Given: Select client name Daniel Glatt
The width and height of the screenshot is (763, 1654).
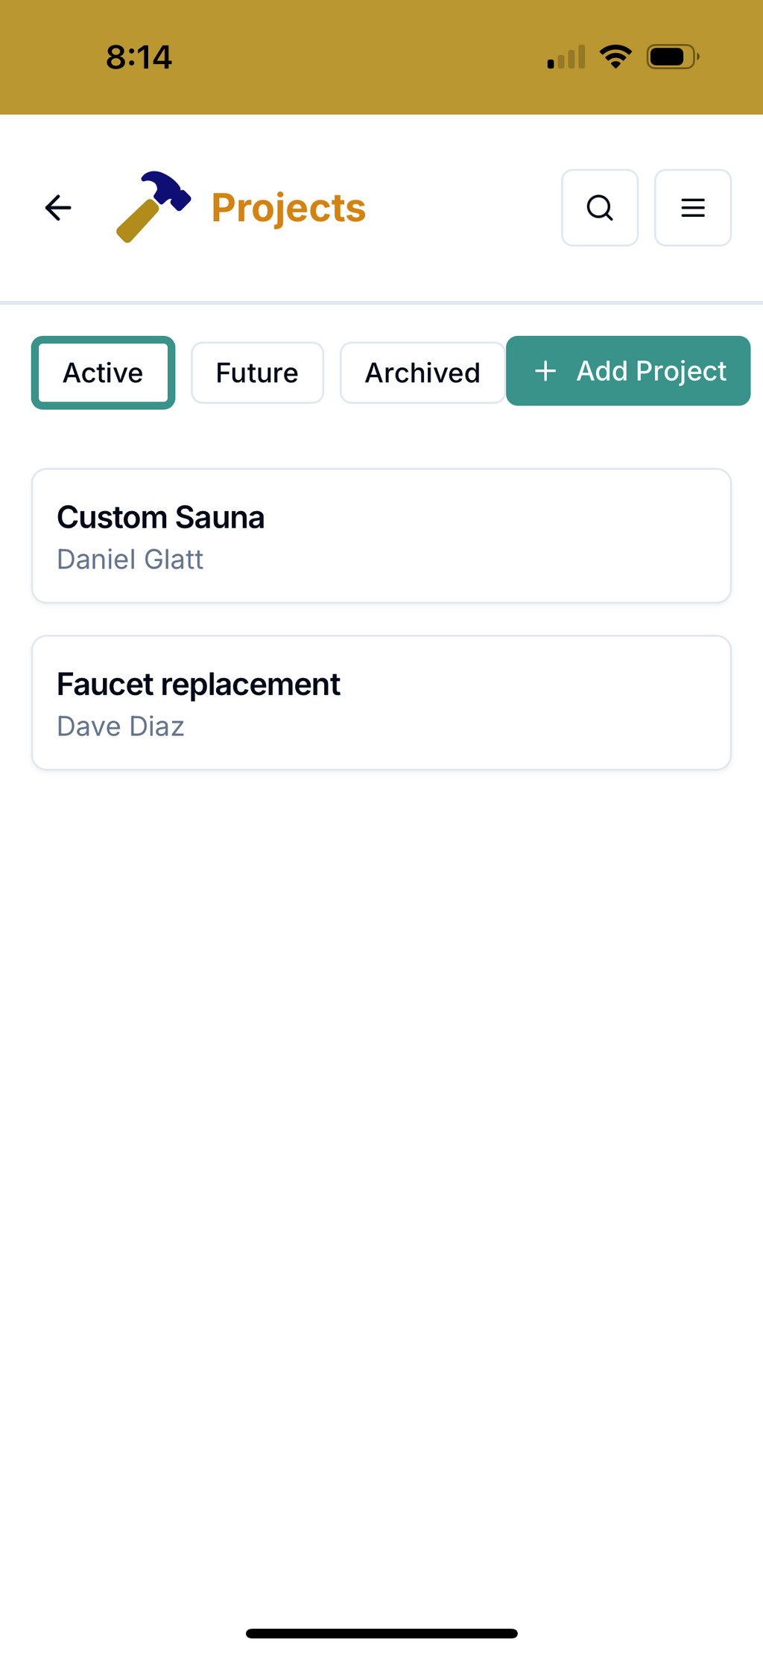Looking at the screenshot, I should click(130, 560).
